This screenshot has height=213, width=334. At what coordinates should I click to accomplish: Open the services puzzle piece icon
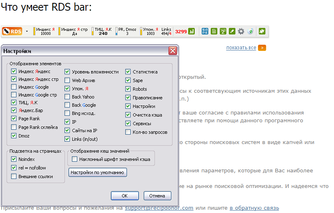(x=262, y=31)
